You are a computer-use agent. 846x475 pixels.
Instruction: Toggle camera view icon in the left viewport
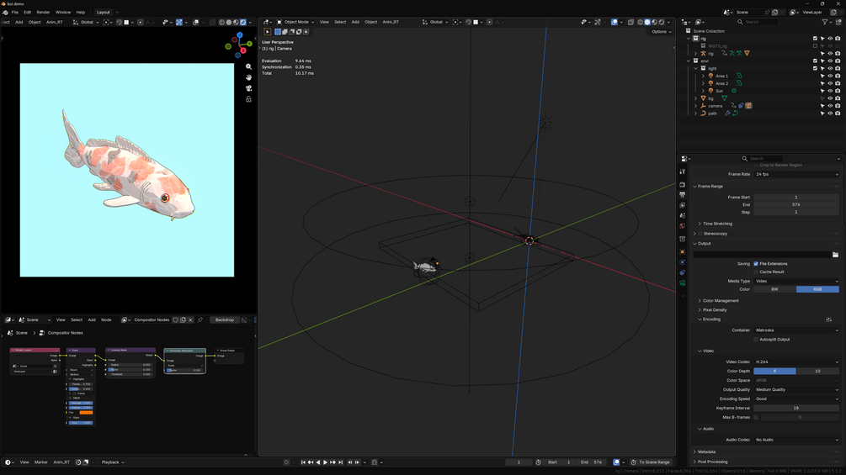[x=248, y=88]
